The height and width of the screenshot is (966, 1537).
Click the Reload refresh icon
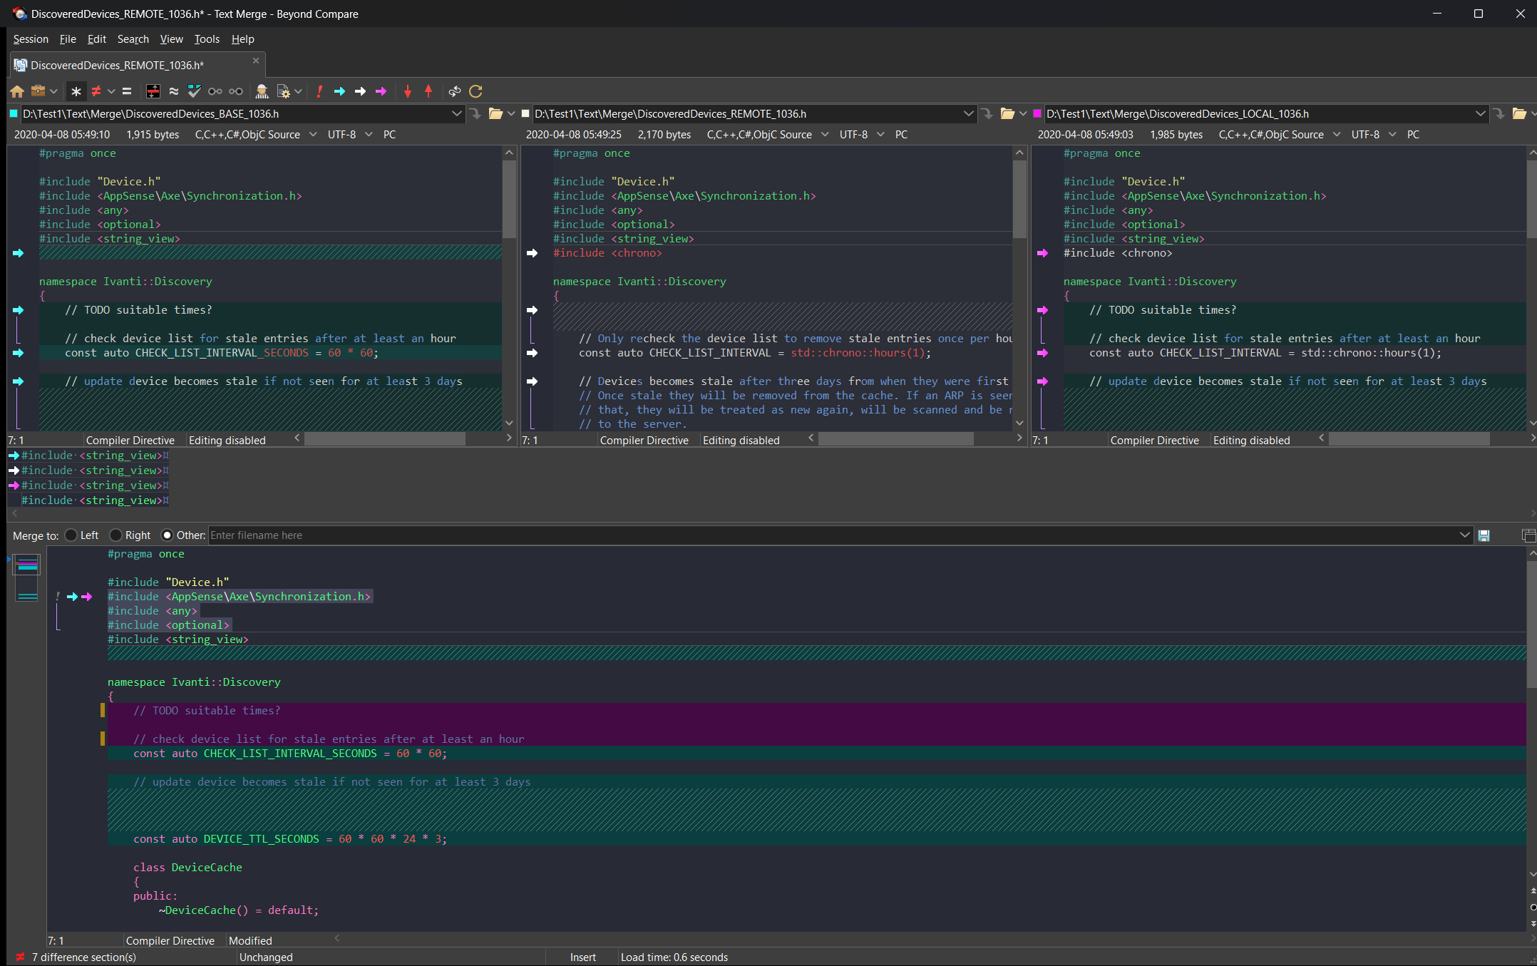point(476,91)
